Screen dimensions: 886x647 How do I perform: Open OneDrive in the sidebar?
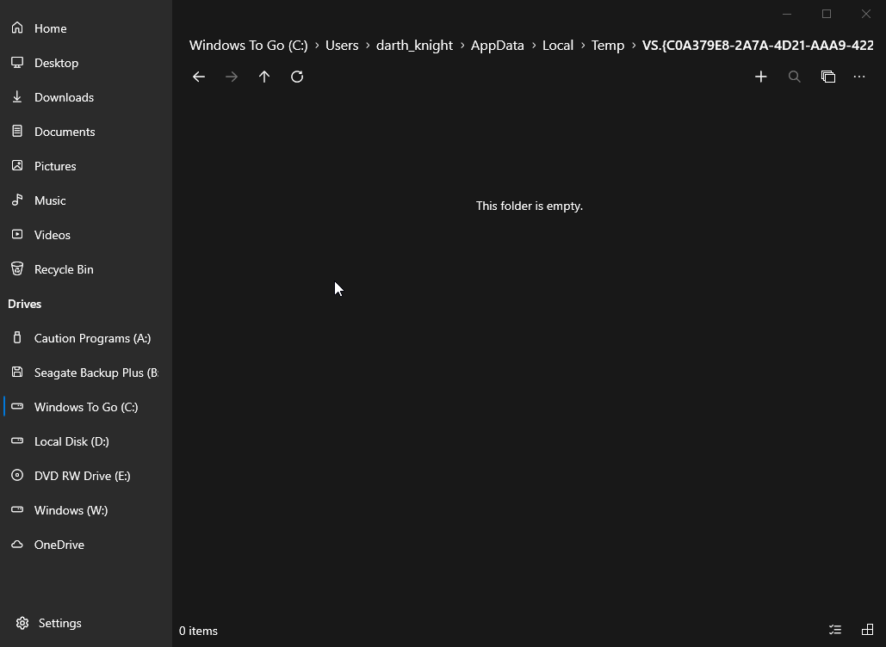86,545
